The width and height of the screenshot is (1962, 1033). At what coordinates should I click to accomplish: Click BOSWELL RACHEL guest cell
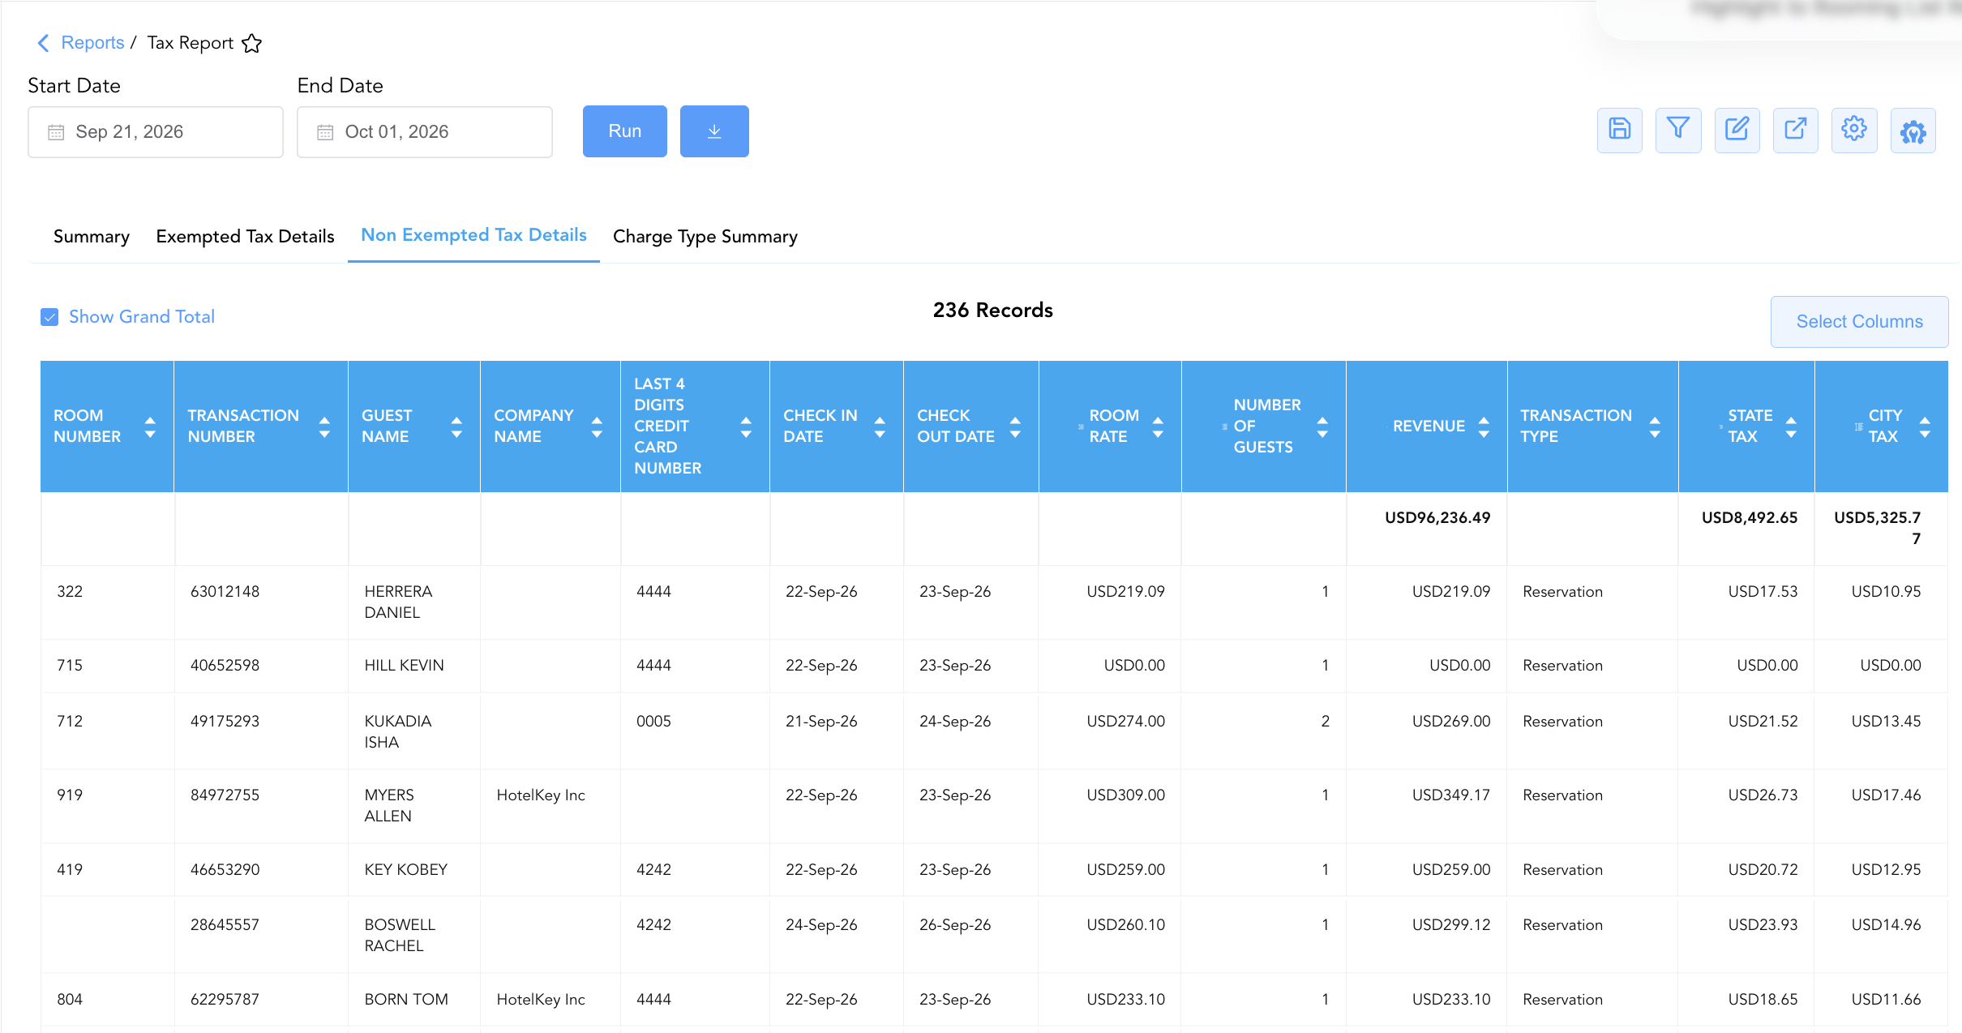pyautogui.click(x=400, y=936)
